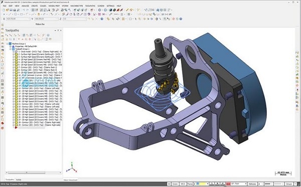This screenshot has width=301, height=187.
Task: Switch to the Solids tab
Action: point(19,179)
